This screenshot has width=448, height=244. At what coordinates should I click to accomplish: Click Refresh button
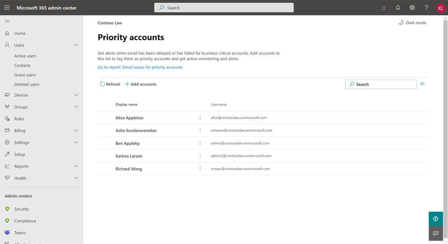(110, 84)
